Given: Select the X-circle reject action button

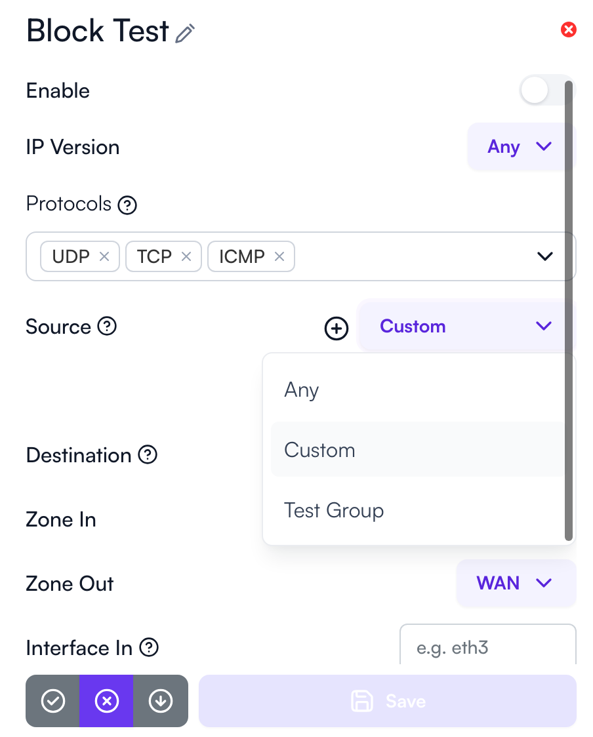Looking at the screenshot, I should (107, 701).
